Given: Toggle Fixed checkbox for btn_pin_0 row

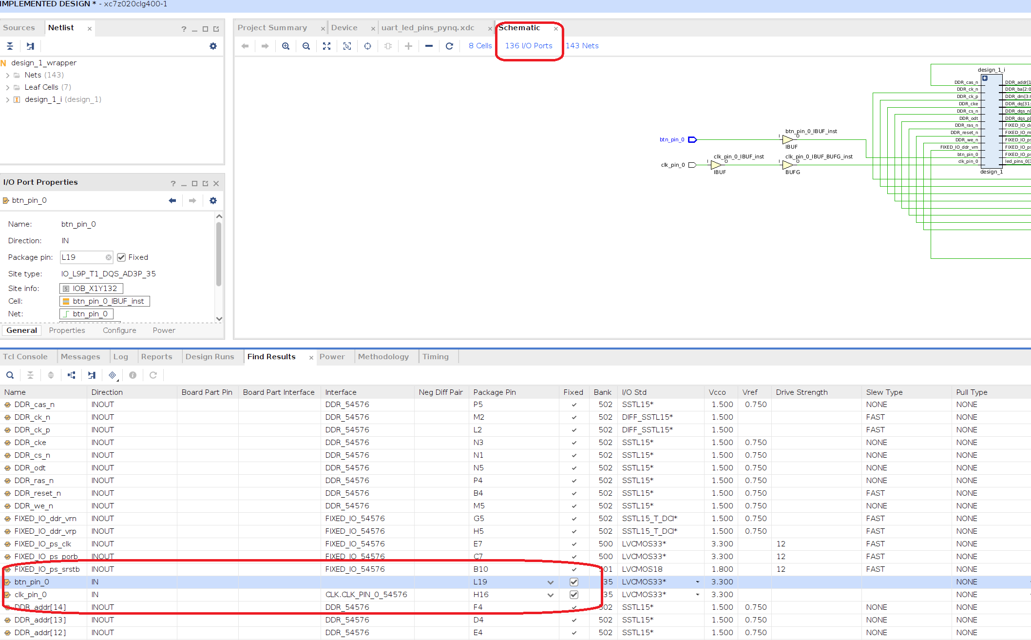Looking at the screenshot, I should (574, 582).
